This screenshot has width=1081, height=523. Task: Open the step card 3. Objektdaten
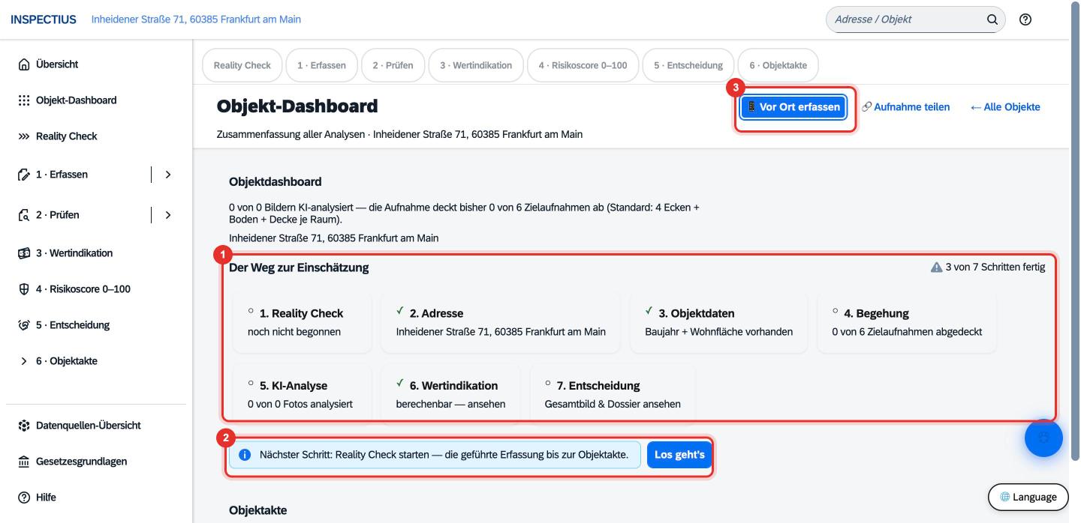[719, 322]
